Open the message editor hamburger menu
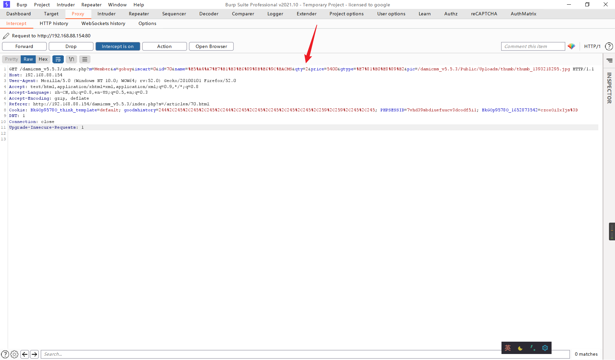615x360 pixels. point(85,59)
